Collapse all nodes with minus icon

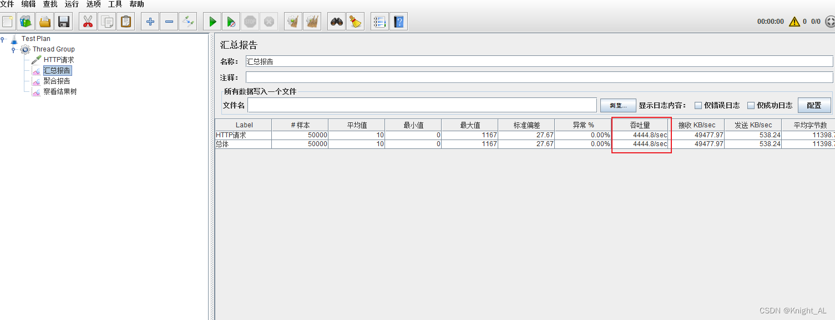tap(169, 22)
